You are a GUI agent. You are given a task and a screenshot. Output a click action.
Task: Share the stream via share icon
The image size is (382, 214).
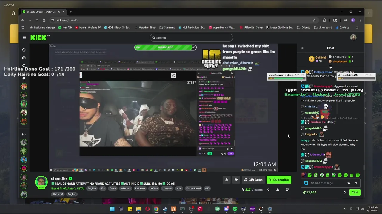point(268,190)
